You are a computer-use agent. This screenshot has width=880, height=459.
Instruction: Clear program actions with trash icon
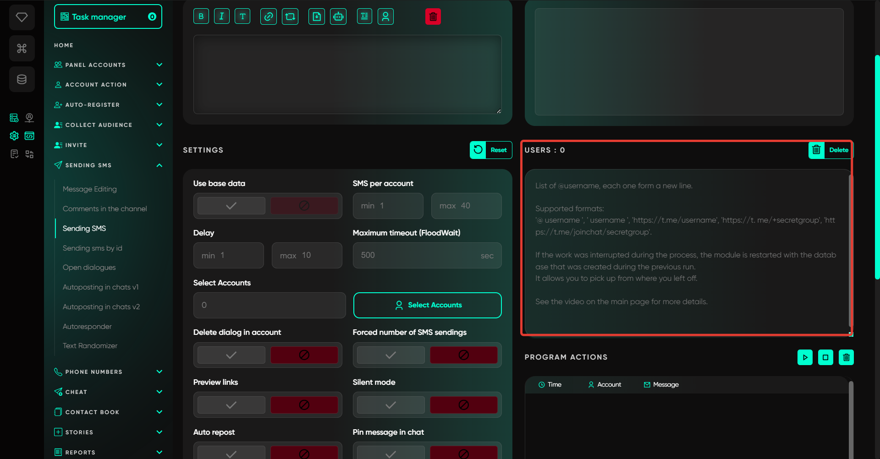846,357
